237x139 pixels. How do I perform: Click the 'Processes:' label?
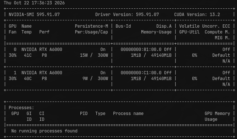pyautogui.click(x=21, y=108)
